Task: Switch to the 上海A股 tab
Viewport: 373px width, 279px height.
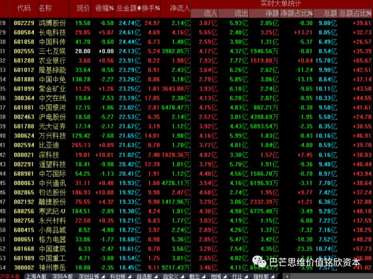Action: point(36,277)
